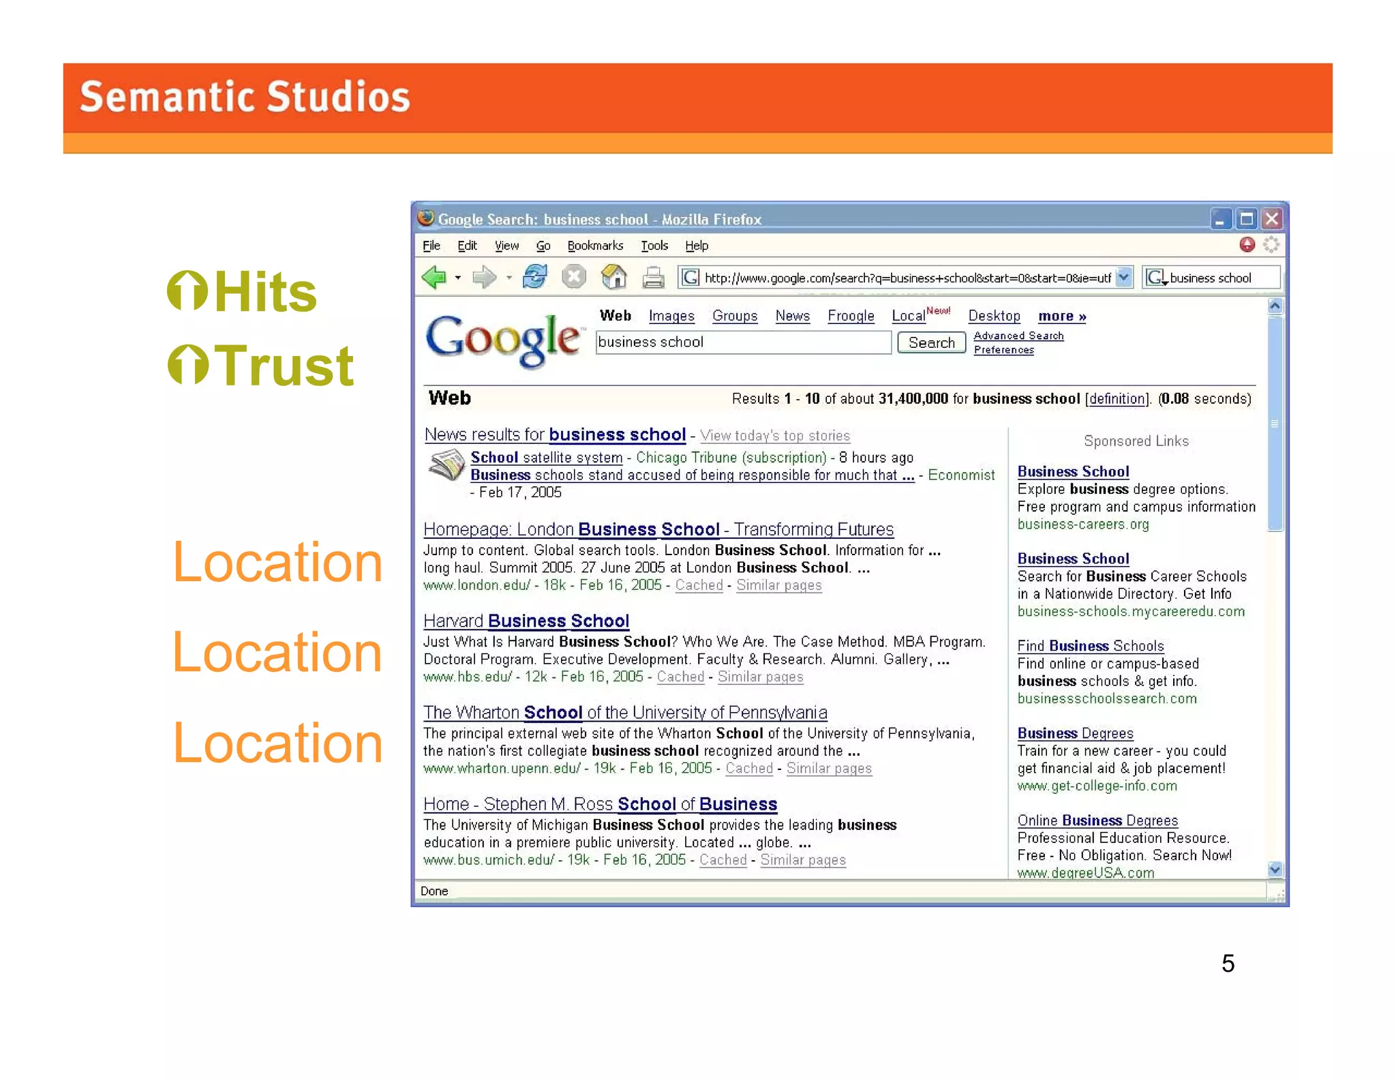Click the scrollbar down arrow on the page
This screenshot has height=1079, width=1396.
tap(1275, 869)
